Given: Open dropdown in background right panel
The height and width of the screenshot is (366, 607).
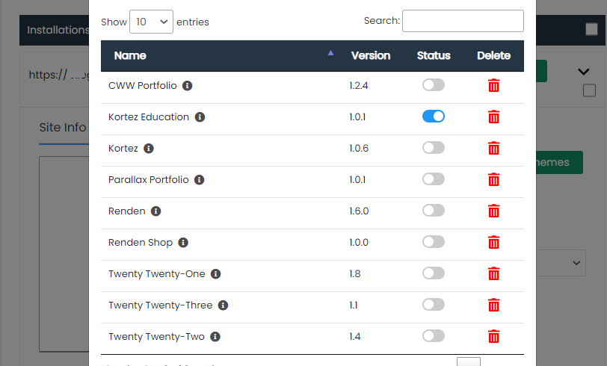Looking at the screenshot, I should (x=561, y=263).
